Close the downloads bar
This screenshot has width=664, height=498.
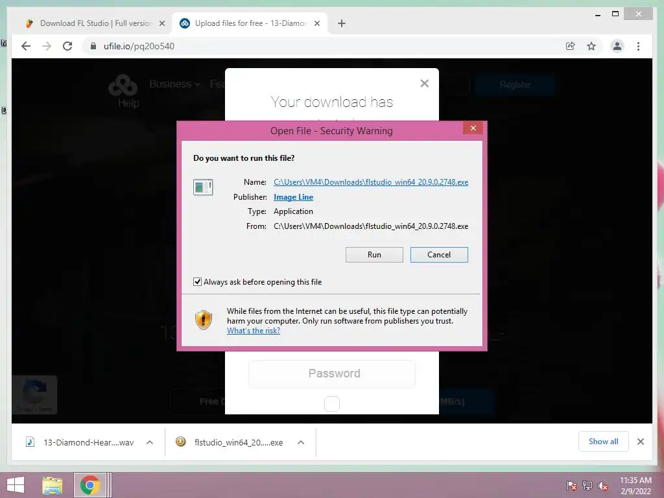[x=640, y=442]
